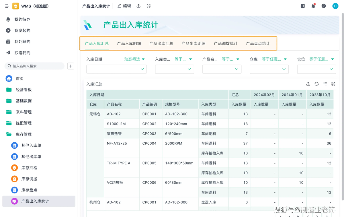Collapse the sidebar with the hamburger icon

tap(7, 6)
